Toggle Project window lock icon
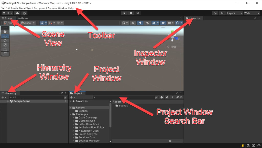The image size is (262, 148). coord(177,93)
